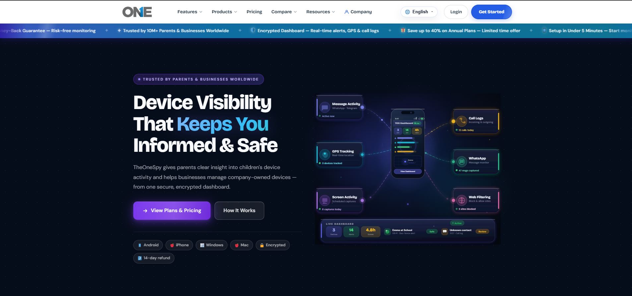Open the Pricing menu item

(254, 12)
